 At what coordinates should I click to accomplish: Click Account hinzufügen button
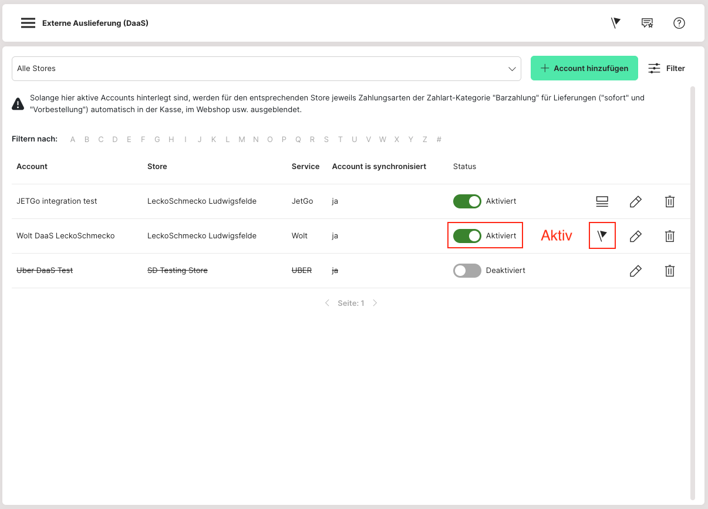tap(584, 69)
